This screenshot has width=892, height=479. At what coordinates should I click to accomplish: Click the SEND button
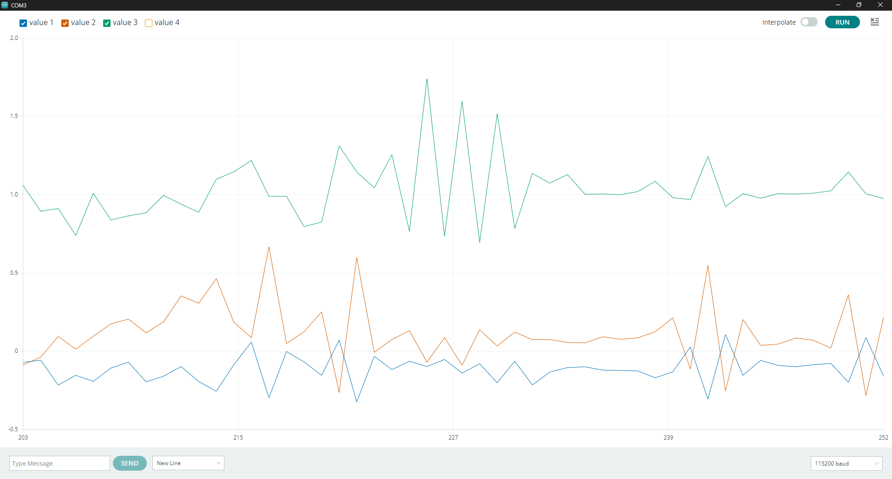pos(130,463)
